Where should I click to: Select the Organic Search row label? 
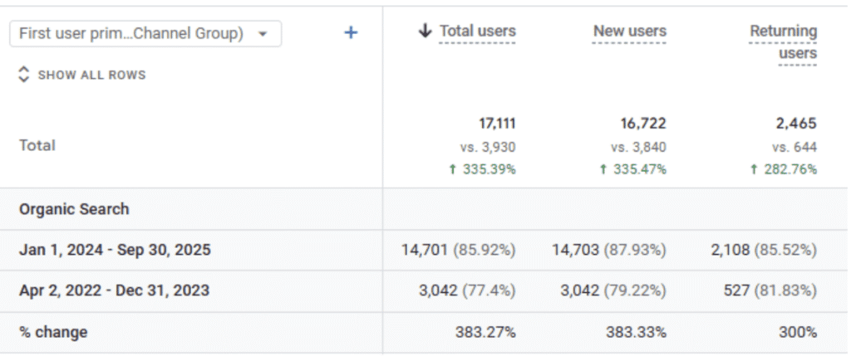74,209
